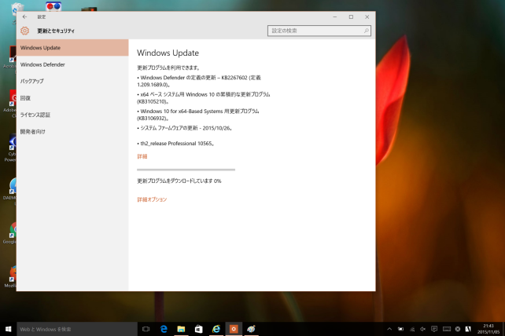Open the Windows Defender section

(72, 64)
